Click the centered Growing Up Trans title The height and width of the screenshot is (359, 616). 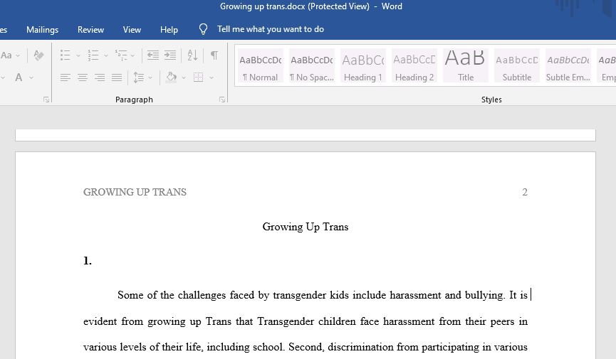click(306, 227)
